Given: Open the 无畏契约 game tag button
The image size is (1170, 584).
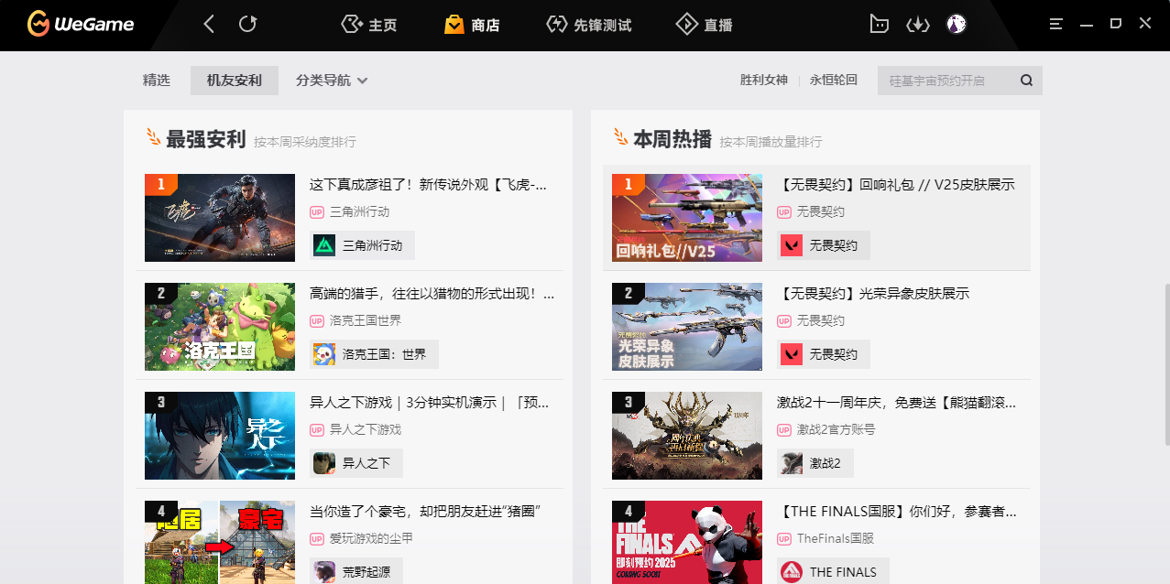Looking at the screenshot, I should (x=823, y=245).
